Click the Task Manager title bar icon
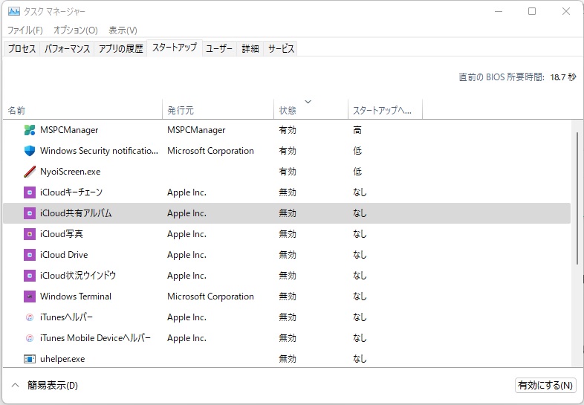The height and width of the screenshot is (405, 584). click(x=14, y=12)
